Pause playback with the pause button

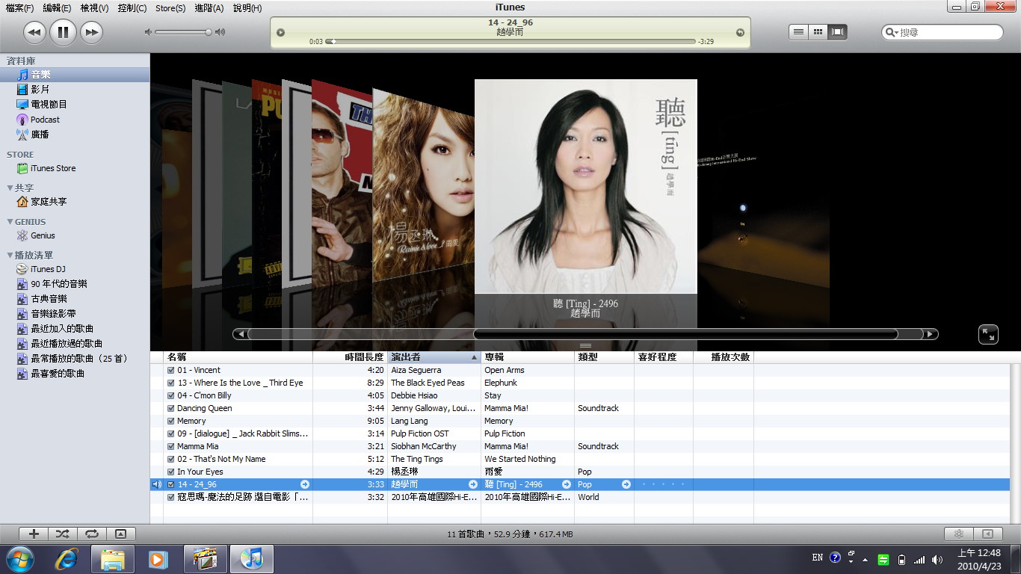coord(63,32)
